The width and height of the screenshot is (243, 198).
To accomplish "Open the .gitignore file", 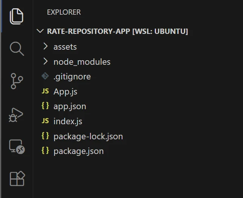I will tap(72, 77).
